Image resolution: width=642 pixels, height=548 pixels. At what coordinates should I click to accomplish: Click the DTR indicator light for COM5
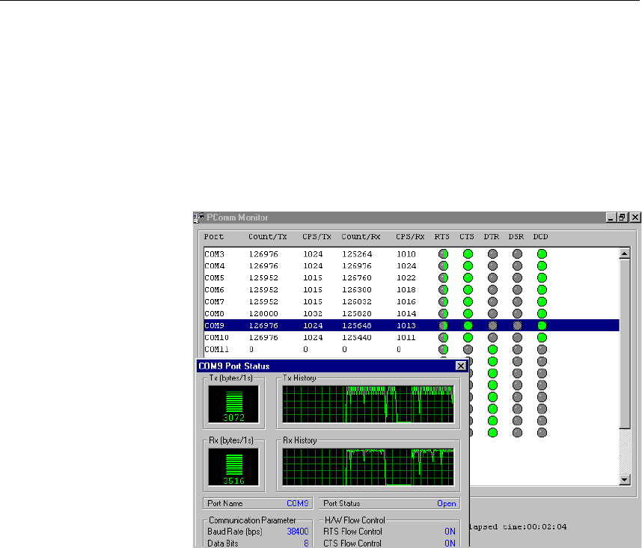click(x=492, y=277)
